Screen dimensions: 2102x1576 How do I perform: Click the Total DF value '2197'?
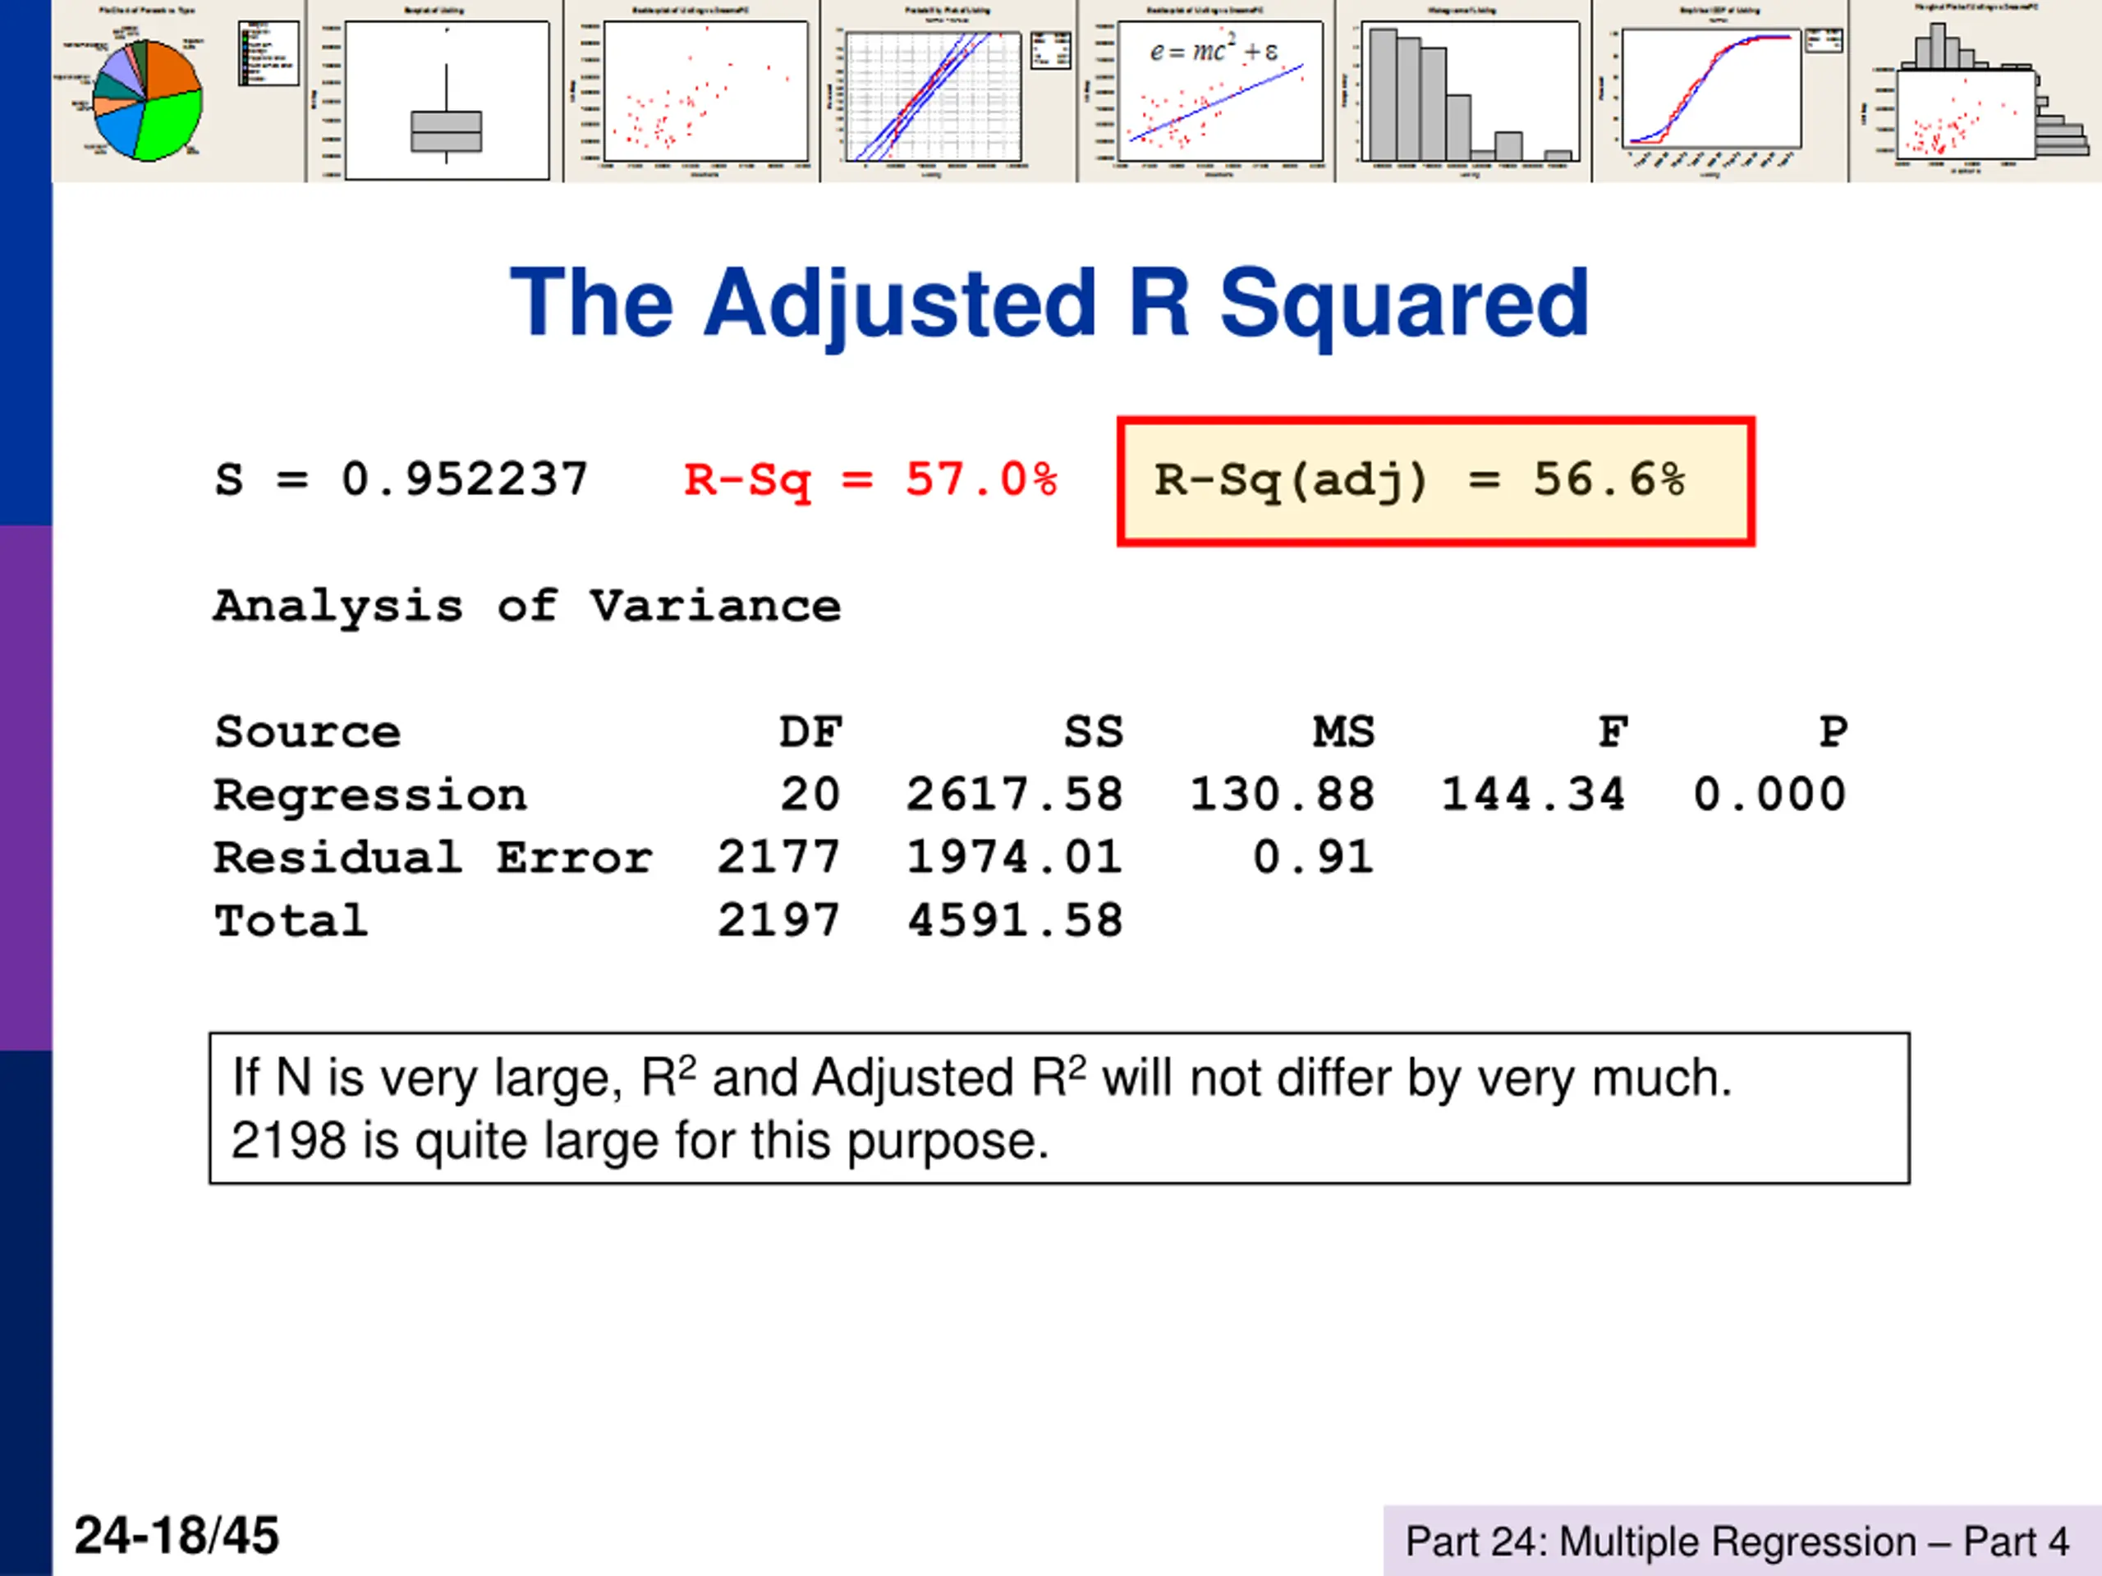tap(779, 920)
